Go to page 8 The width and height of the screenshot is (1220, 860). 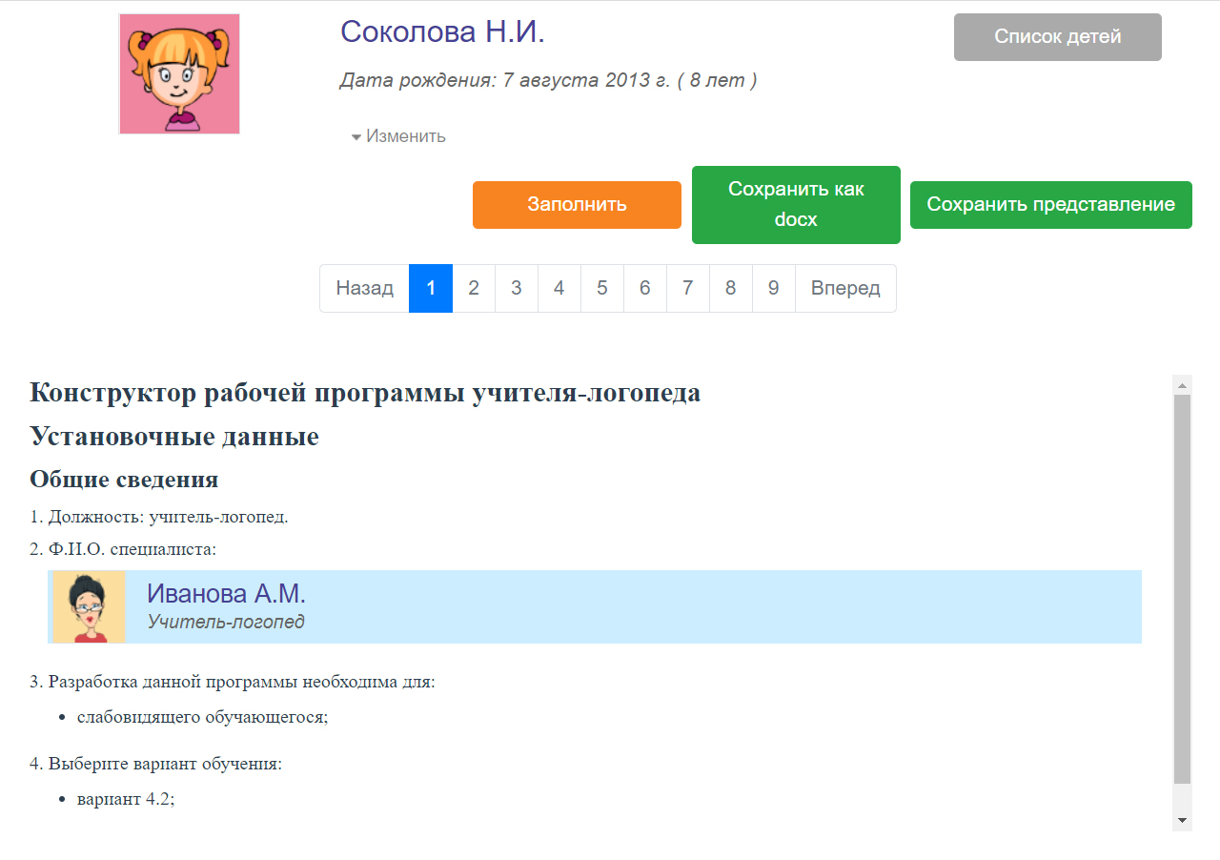pos(731,288)
